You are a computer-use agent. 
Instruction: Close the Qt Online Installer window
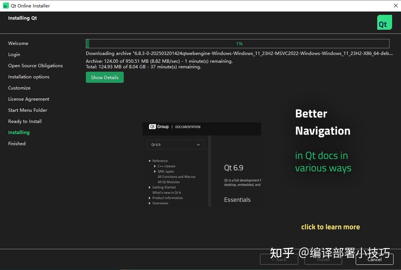click(x=395, y=6)
